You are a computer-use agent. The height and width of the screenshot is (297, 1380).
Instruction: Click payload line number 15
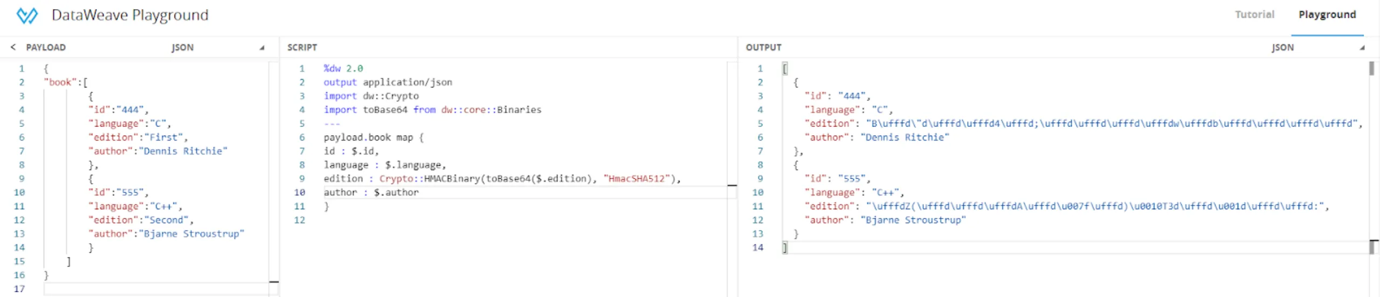[x=19, y=261]
